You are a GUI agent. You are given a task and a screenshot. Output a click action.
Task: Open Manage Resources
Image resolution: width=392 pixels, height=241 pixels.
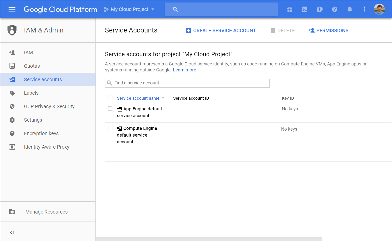coord(48,212)
